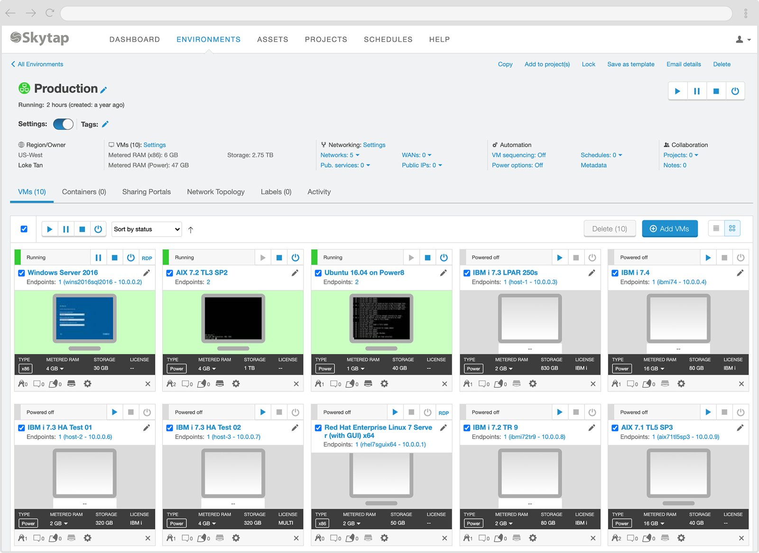Run all selected VMs from toolbar
This screenshot has height=553, width=759.
[x=50, y=229]
